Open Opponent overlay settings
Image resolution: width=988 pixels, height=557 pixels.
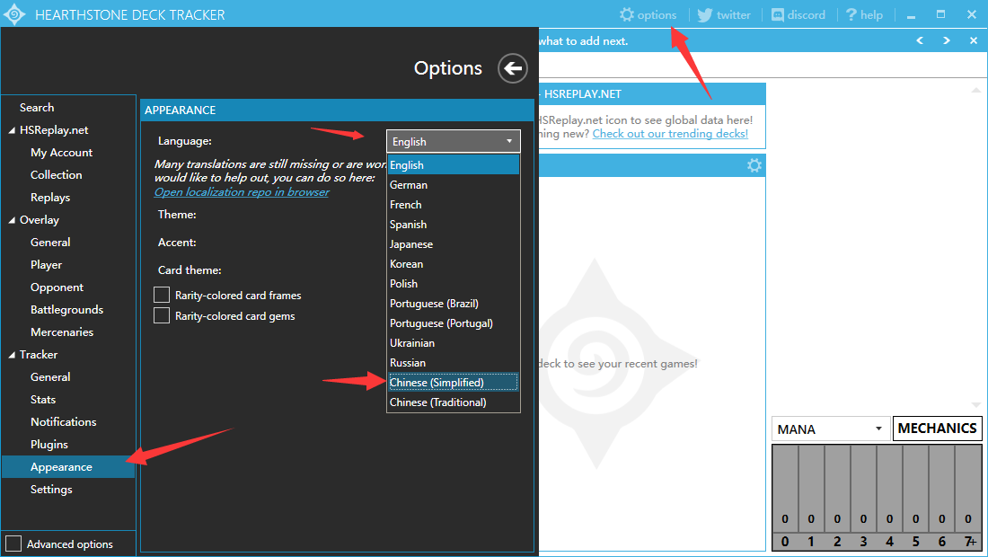click(57, 287)
